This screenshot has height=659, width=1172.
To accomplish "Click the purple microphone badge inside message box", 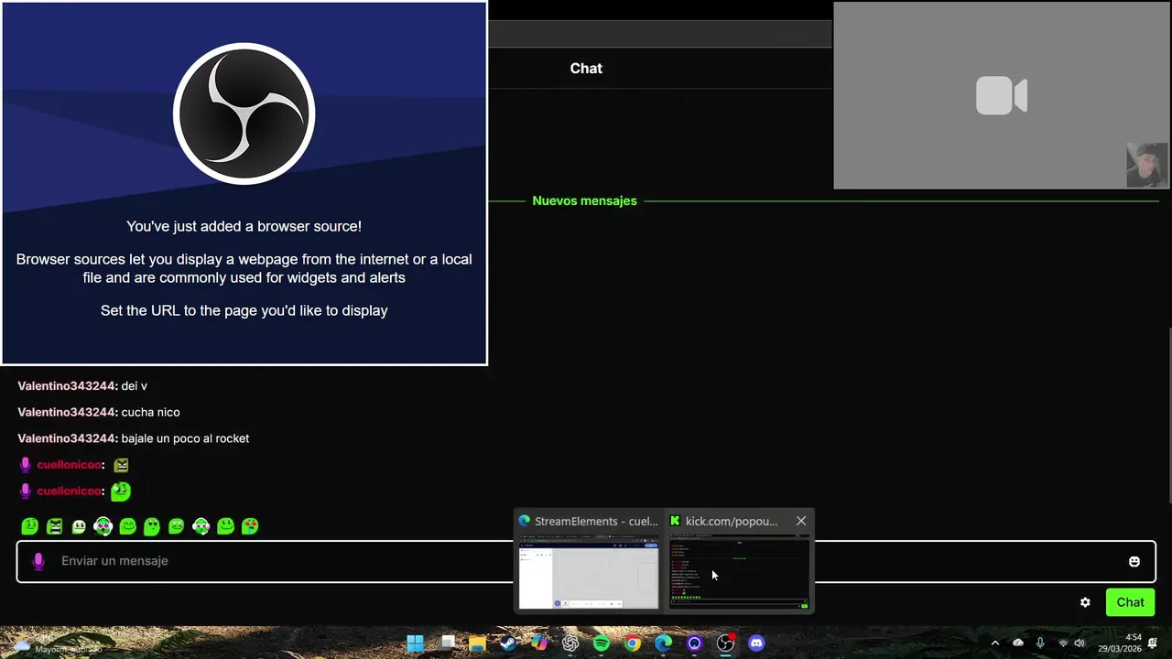I will (38, 561).
